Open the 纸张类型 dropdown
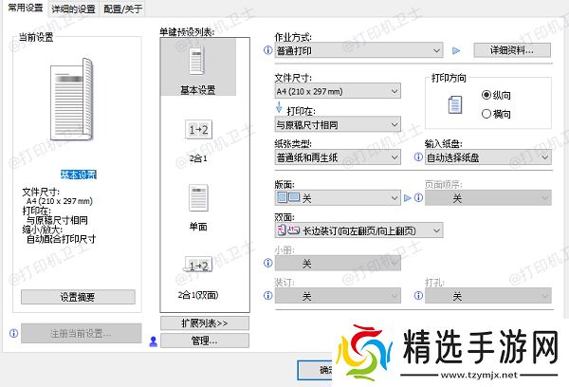The width and height of the screenshot is (569, 387). tap(338, 157)
